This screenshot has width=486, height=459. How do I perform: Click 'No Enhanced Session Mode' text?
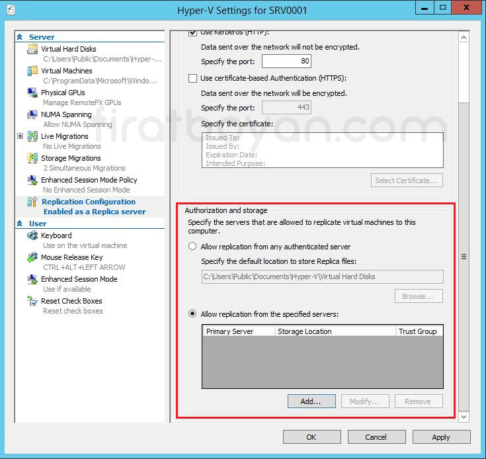click(87, 190)
